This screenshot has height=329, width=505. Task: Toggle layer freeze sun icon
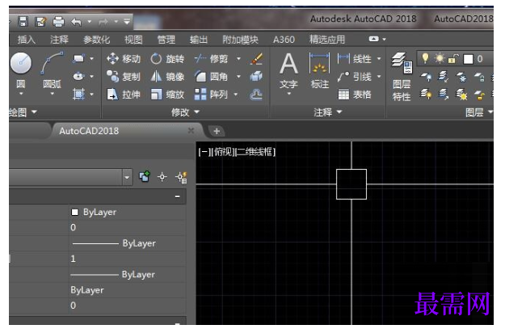pos(440,58)
